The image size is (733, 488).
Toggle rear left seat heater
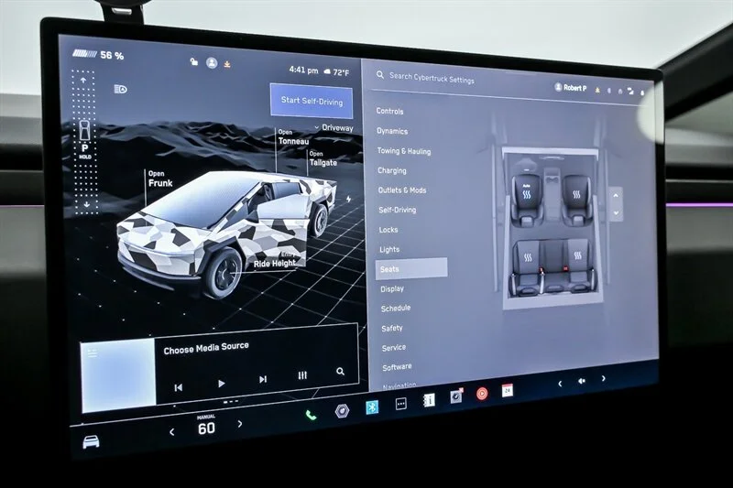tap(528, 257)
